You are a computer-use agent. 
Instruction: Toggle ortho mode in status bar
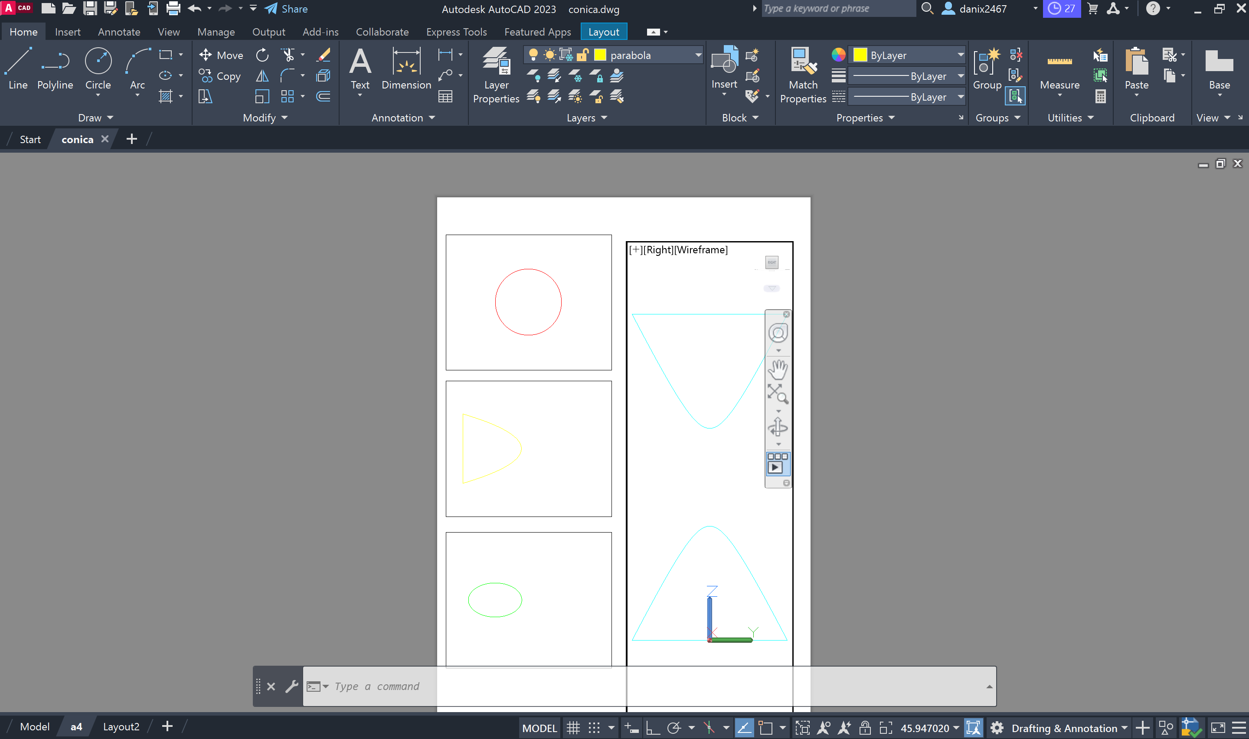coord(652,728)
